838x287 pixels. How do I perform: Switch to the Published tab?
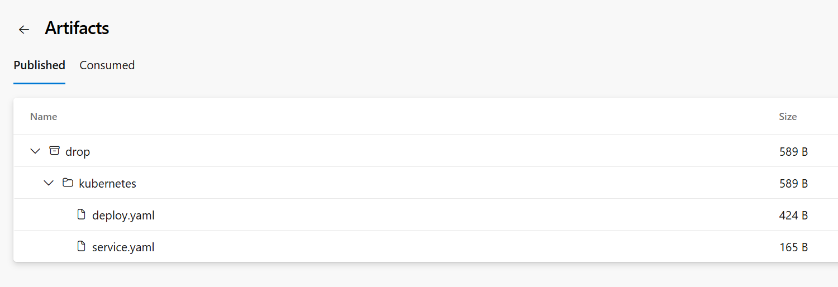tap(39, 65)
